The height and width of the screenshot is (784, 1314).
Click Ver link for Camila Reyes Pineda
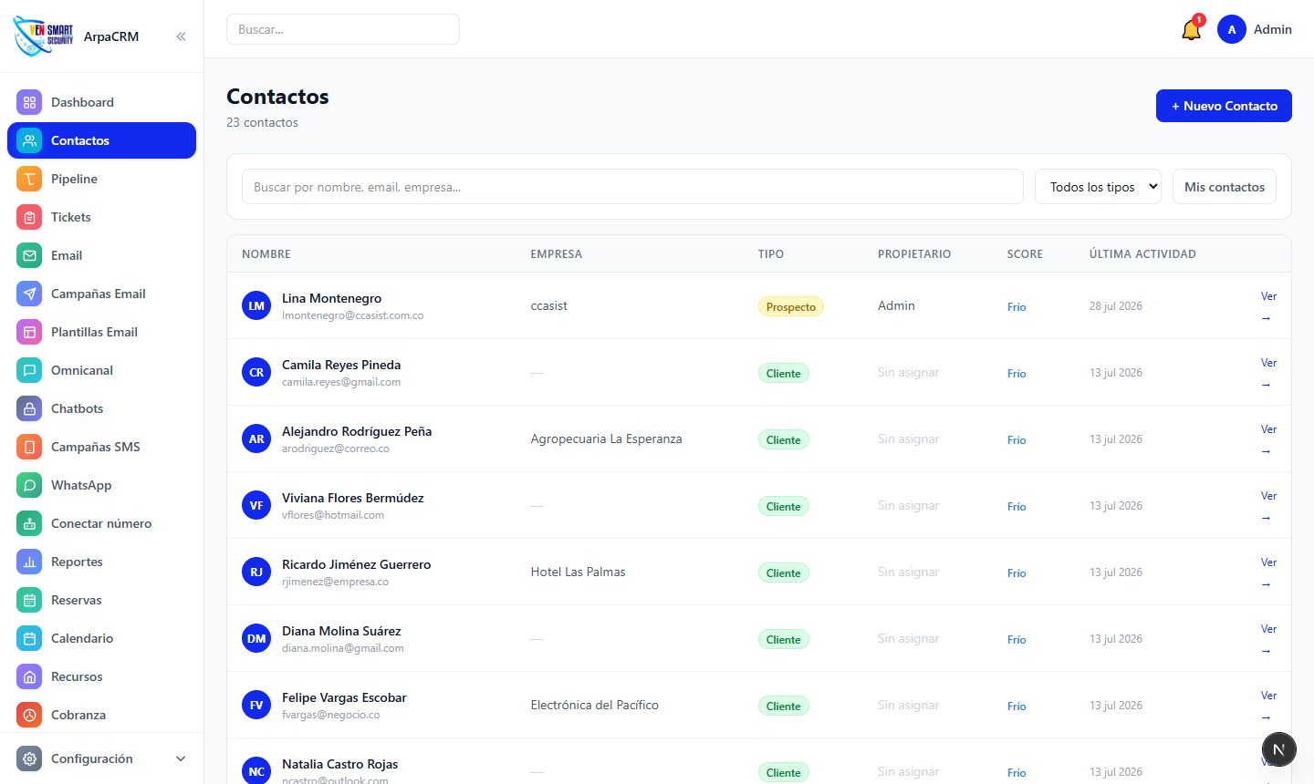pos(1268,373)
